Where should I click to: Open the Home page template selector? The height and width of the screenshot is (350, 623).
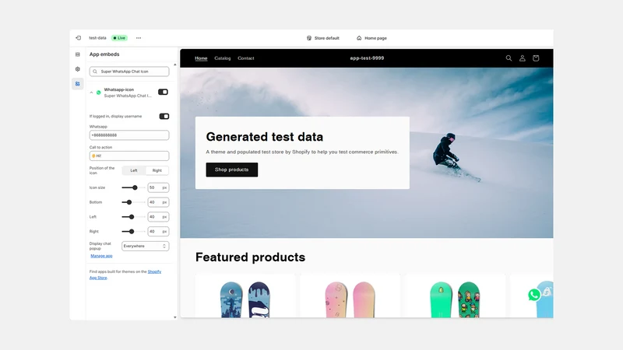pos(371,38)
